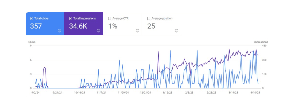Screen dimensions: 292x107
Task: Pick the 11/29/24 date label on the x-axis
Action: pyautogui.click(x=123, y=92)
